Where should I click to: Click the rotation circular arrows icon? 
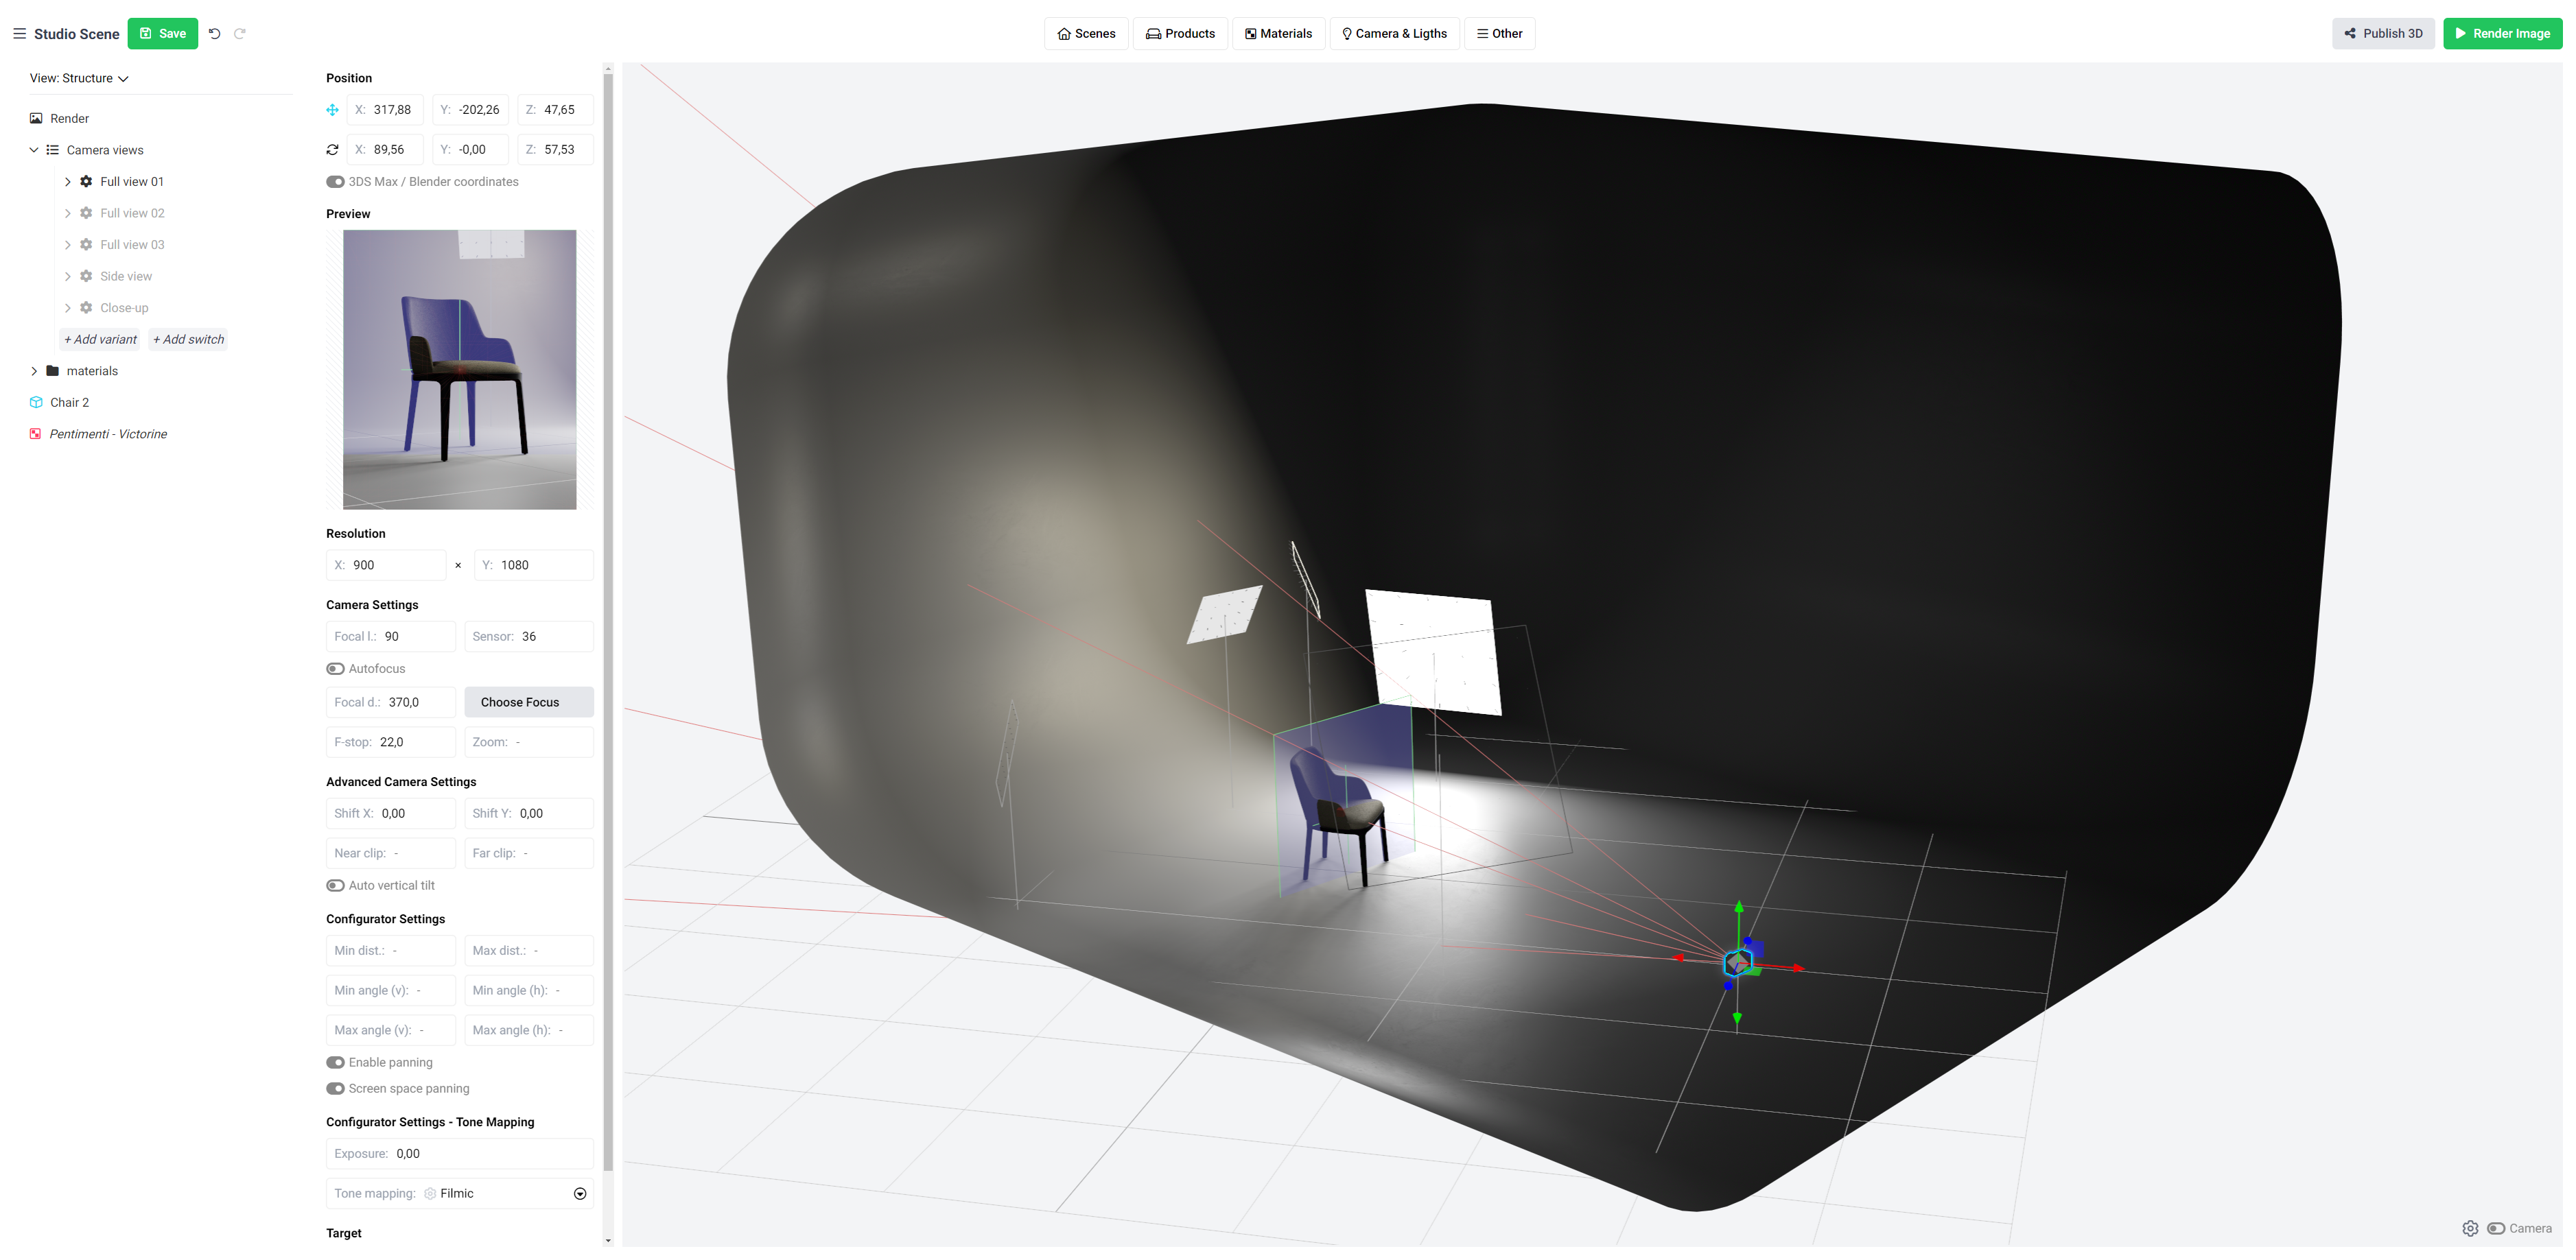coord(332,150)
